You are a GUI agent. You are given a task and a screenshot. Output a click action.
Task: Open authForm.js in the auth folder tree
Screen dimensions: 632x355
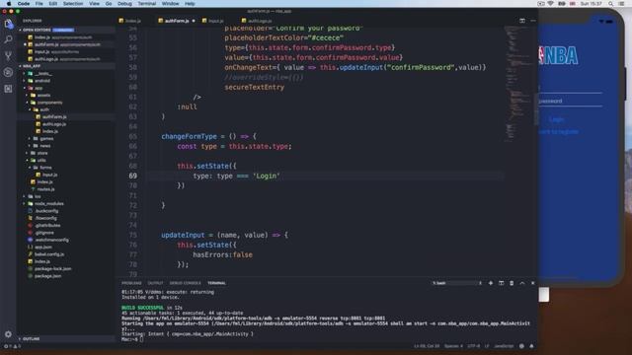(x=54, y=116)
